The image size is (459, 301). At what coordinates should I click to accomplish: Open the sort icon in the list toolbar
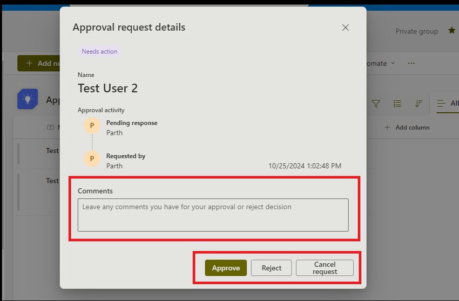(418, 103)
